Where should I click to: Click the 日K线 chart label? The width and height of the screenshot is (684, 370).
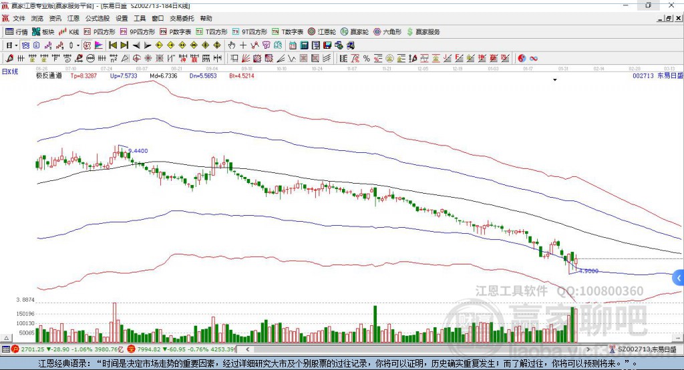[x=9, y=71]
